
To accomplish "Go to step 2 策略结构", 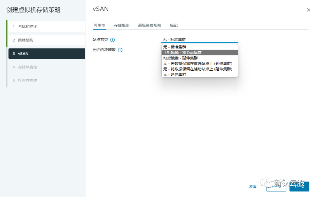I will click(x=28, y=40).
